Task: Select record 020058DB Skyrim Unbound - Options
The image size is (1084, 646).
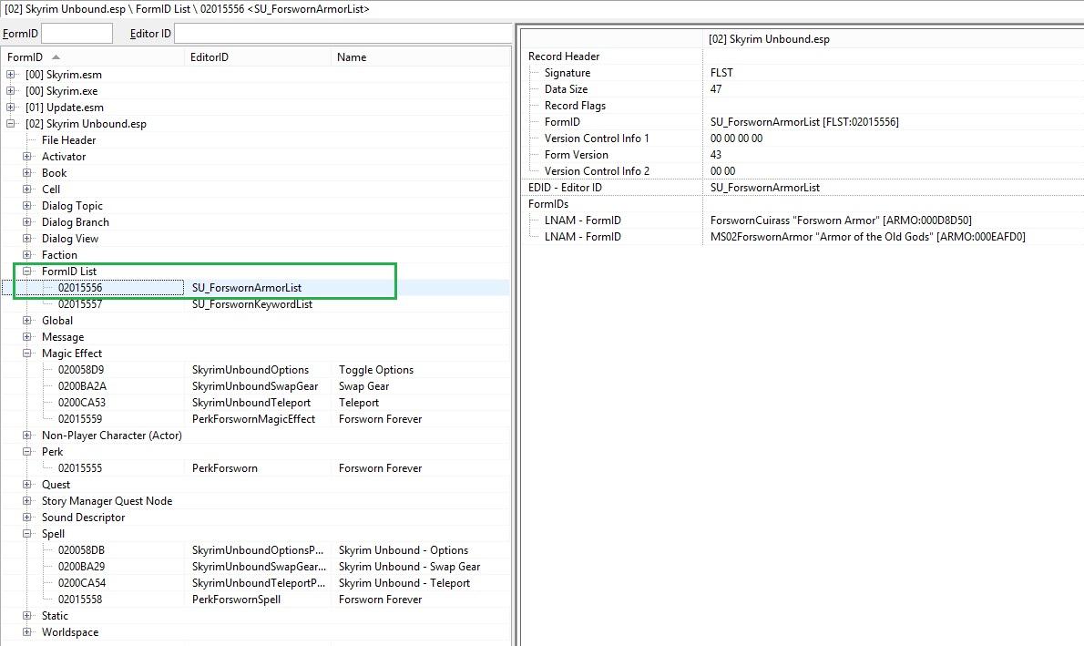Action: [255, 549]
